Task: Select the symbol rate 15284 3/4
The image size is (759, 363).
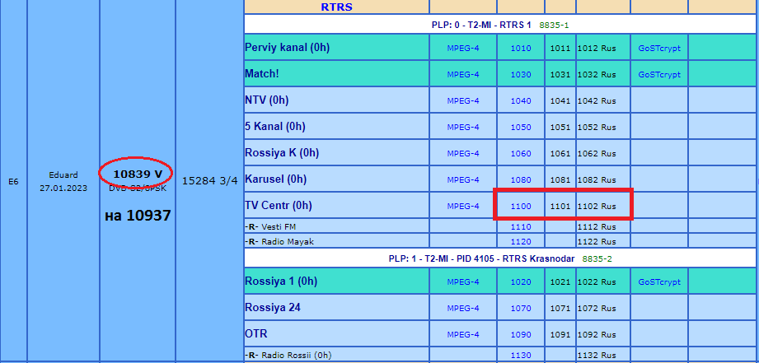Action: tap(210, 181)
